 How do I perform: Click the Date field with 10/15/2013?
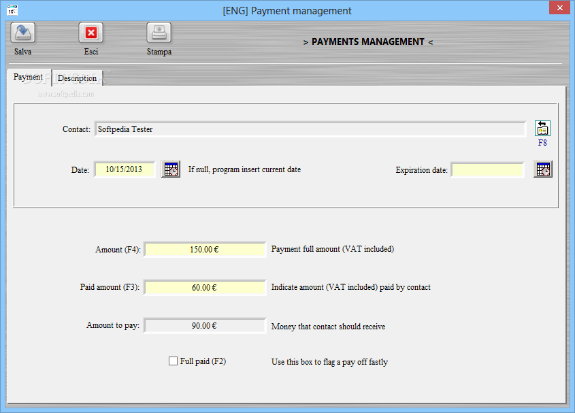pos(125,169)
